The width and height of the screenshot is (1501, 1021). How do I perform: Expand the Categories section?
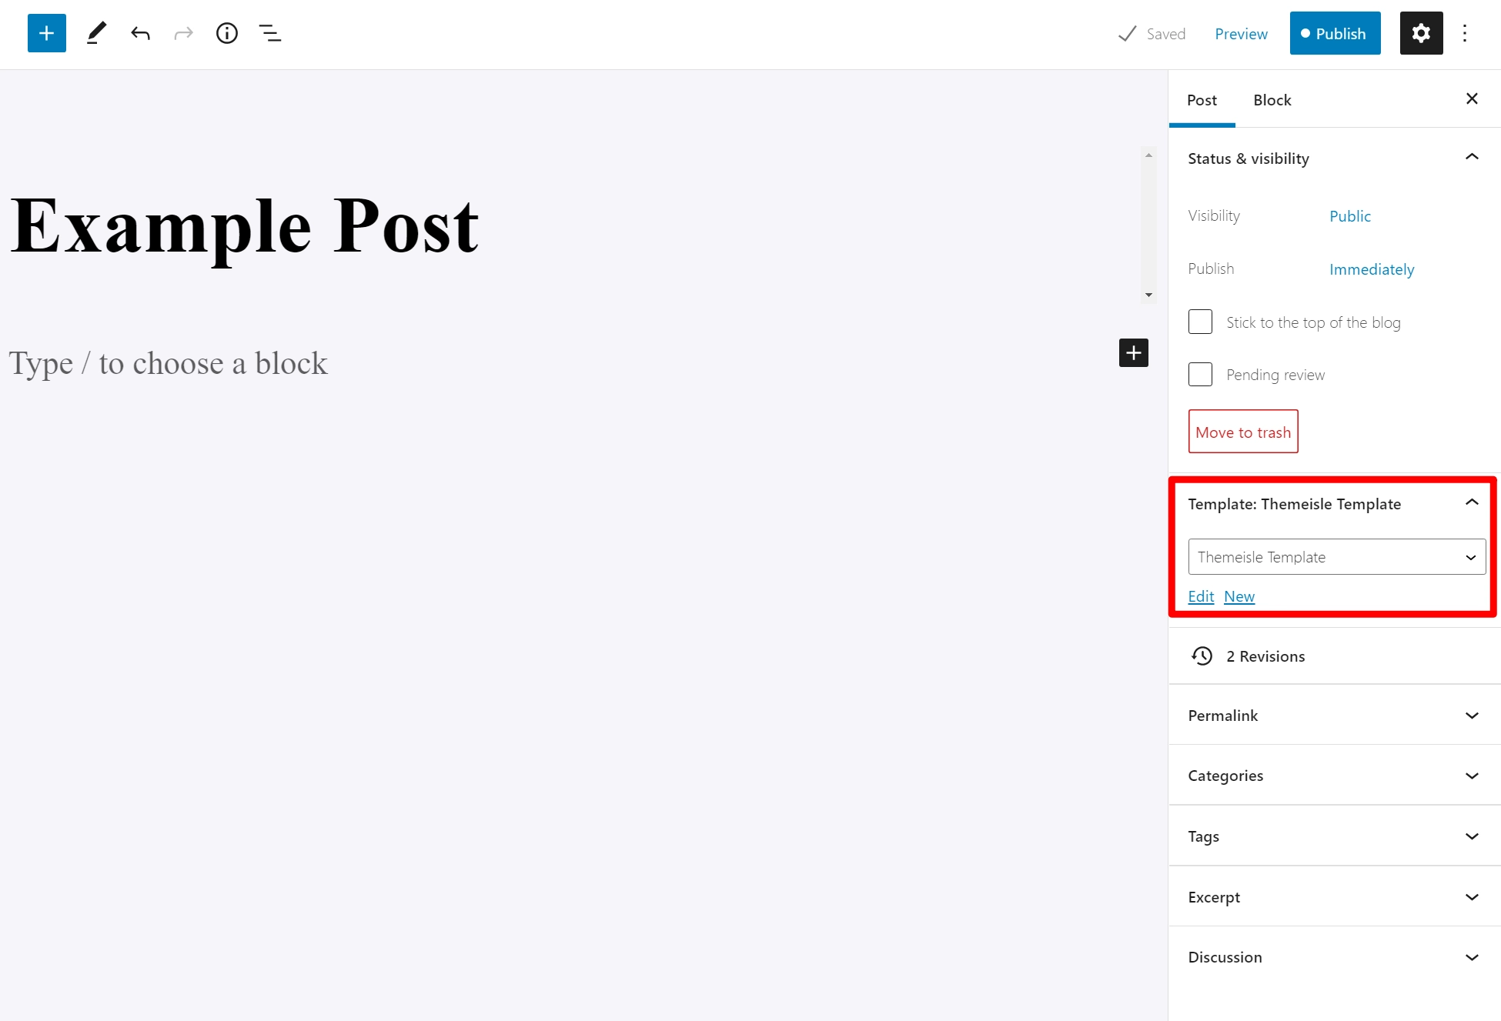(x=1333, y=775)
